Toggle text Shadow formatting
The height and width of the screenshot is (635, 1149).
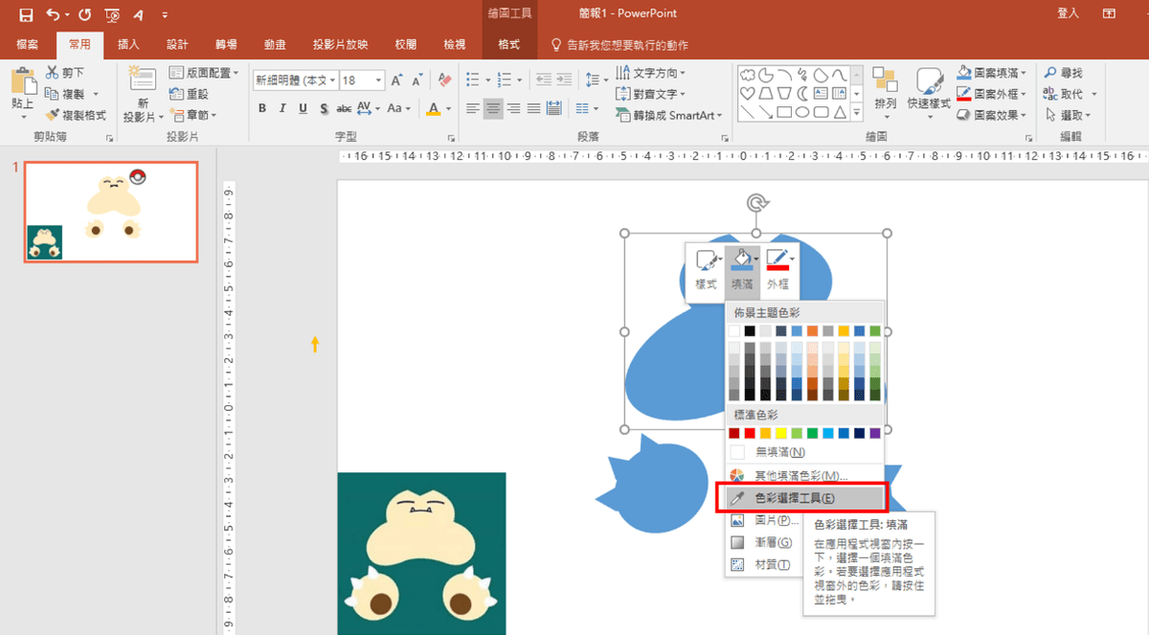(x=324, y=108)
